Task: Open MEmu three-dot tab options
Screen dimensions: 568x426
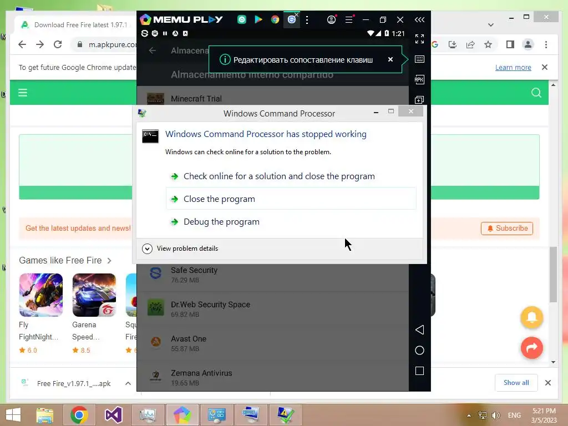Action: click(x=307, y=19)
